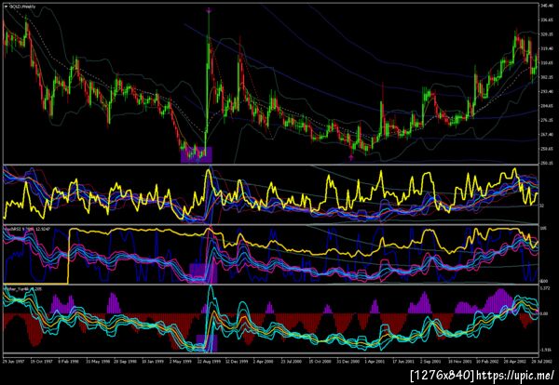The image size is (559, 385).
Task: Click the 319.40 price scale label
Action: [549, 48]
